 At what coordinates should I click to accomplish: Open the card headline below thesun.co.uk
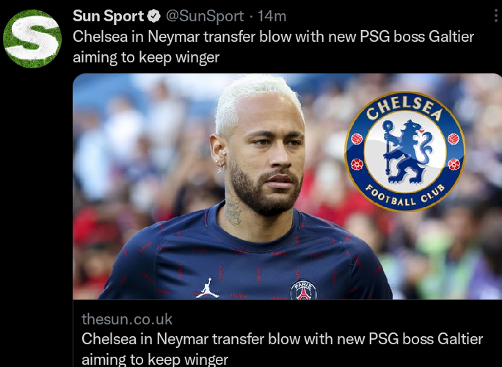(282, 349)
